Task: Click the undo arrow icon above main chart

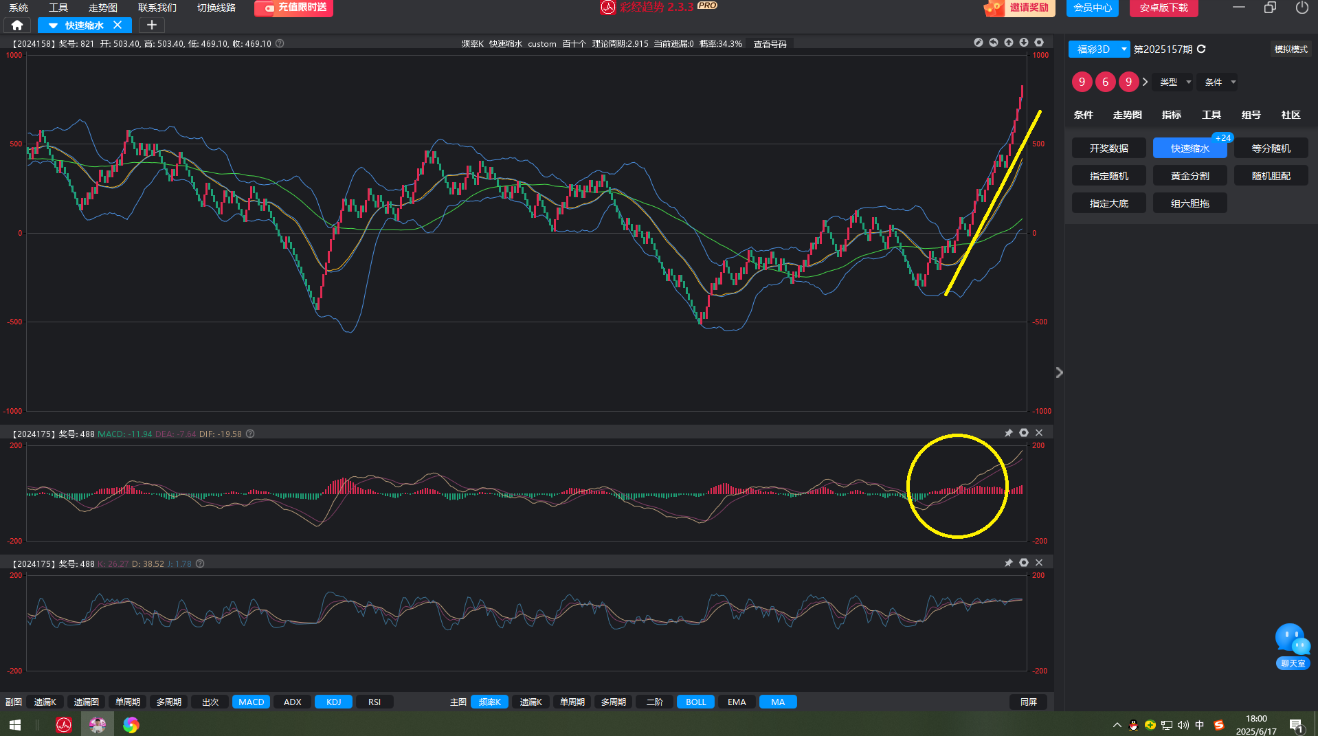Action: 994,43
